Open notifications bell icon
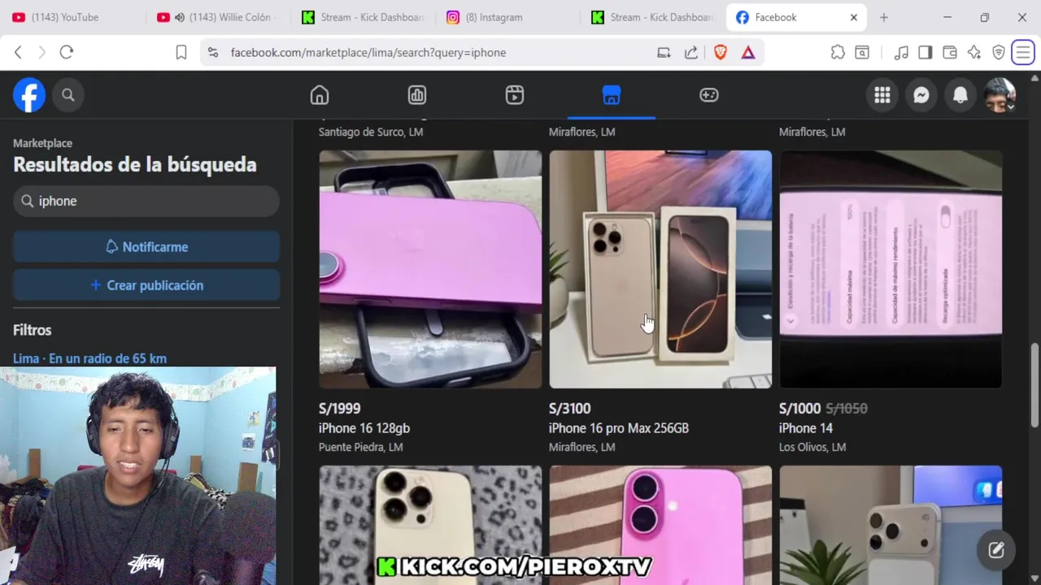 pos(960,95)
